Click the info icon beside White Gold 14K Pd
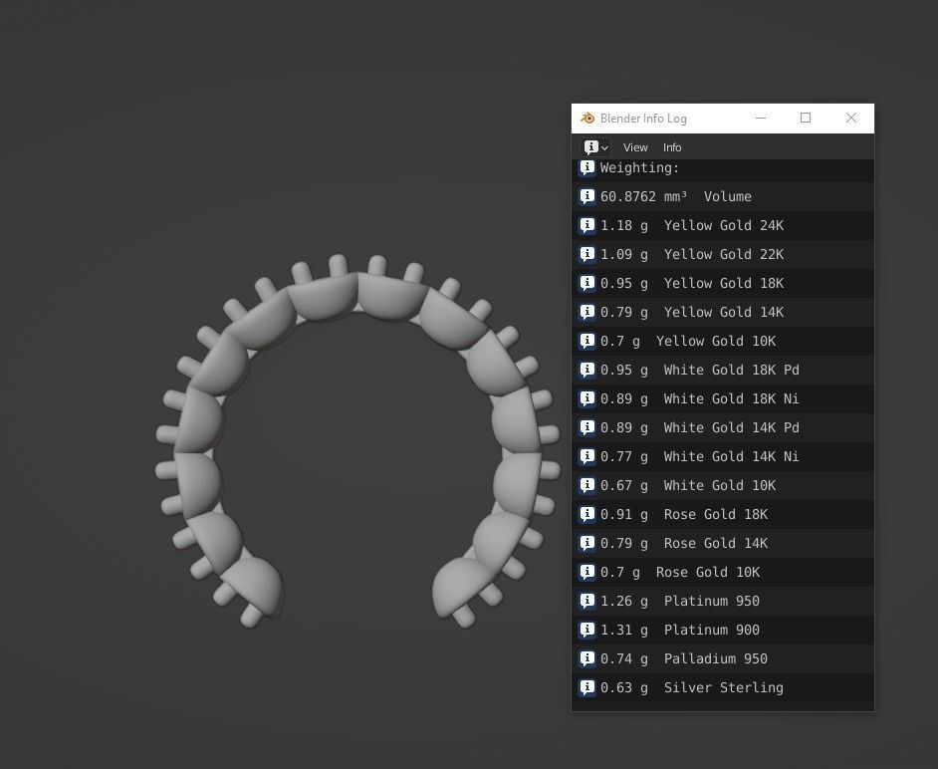 (586, 428)
